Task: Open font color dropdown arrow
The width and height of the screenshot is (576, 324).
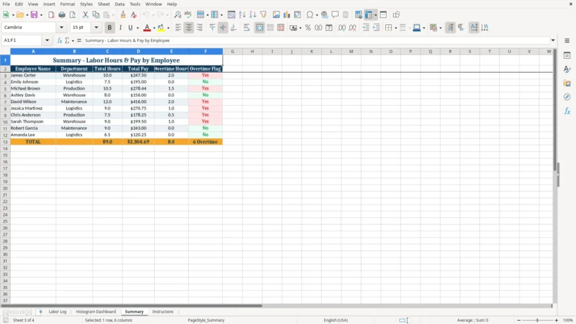Action: click(x=154, y=28)
